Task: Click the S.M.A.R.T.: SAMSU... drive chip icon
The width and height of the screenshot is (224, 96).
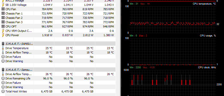Action: (x=3, y=44)
